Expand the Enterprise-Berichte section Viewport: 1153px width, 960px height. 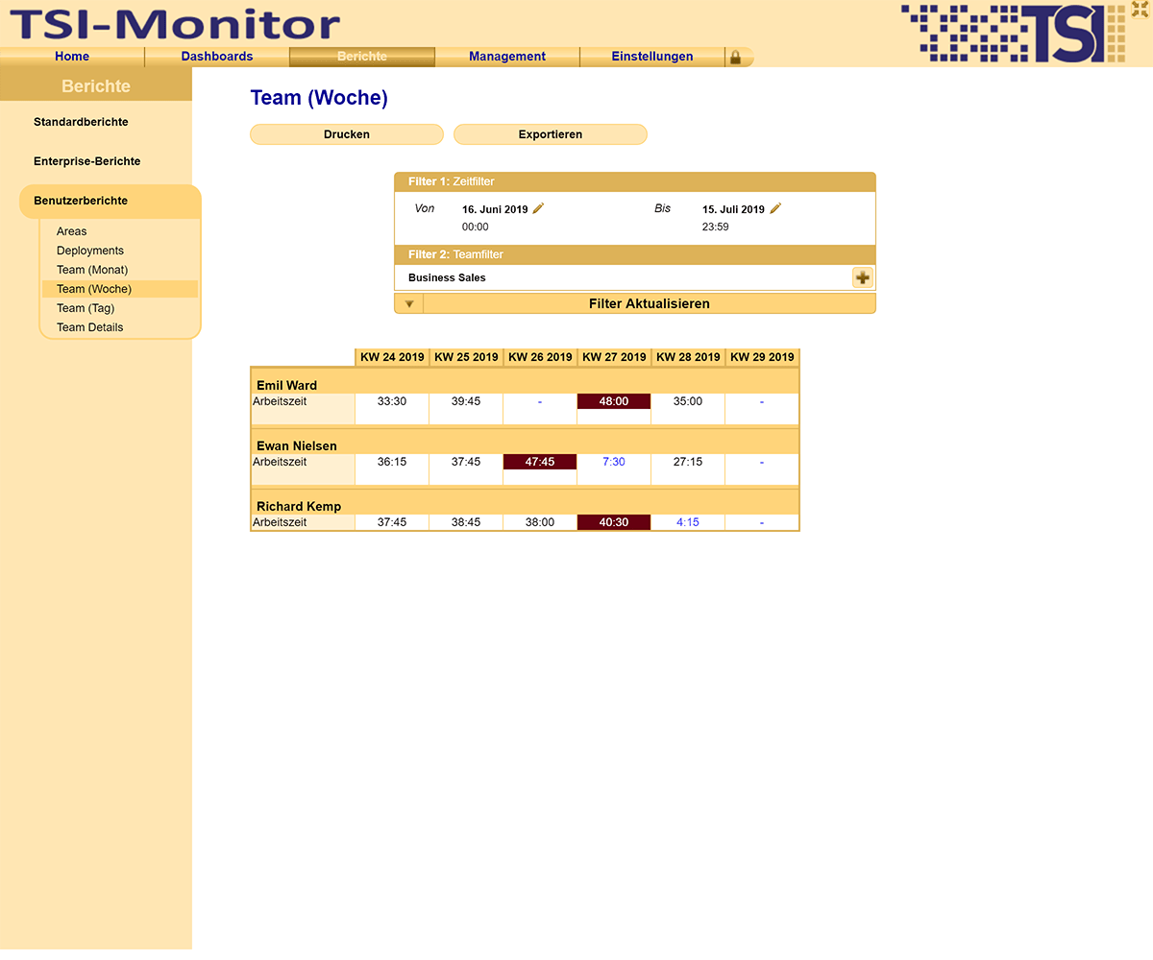86,162
